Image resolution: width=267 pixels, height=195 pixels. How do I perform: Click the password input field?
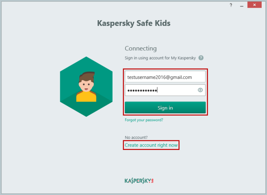tap(165, 90)
